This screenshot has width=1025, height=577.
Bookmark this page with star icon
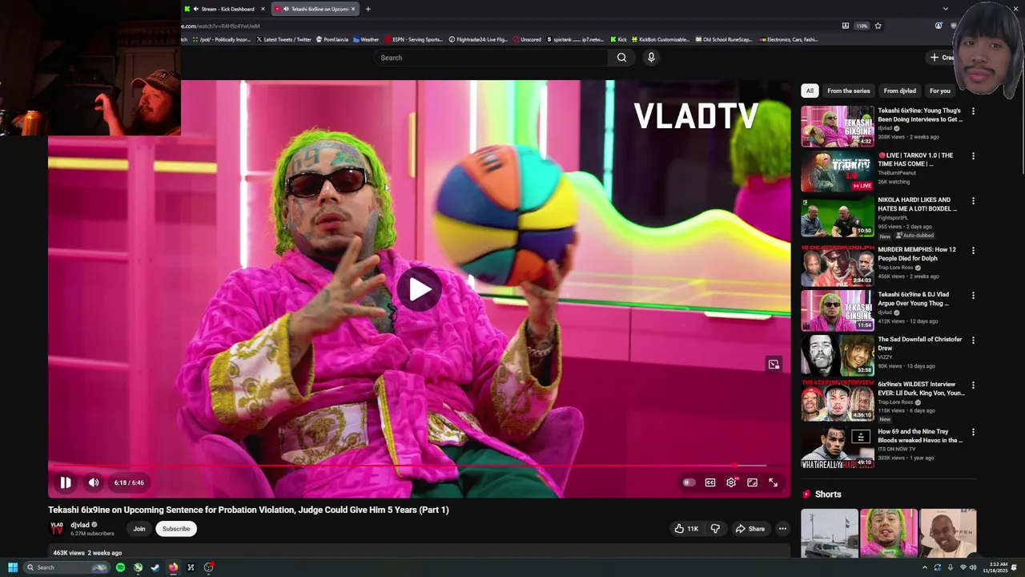tap(878, 26)
